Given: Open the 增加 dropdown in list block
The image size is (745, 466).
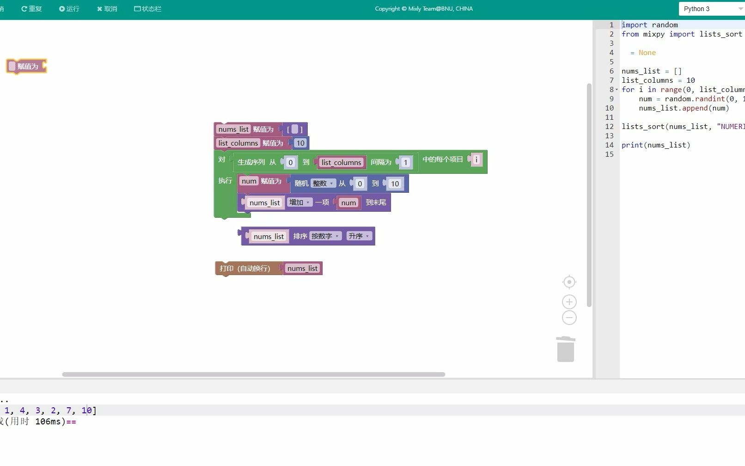Looking at the screenshot, I should 299,202.
